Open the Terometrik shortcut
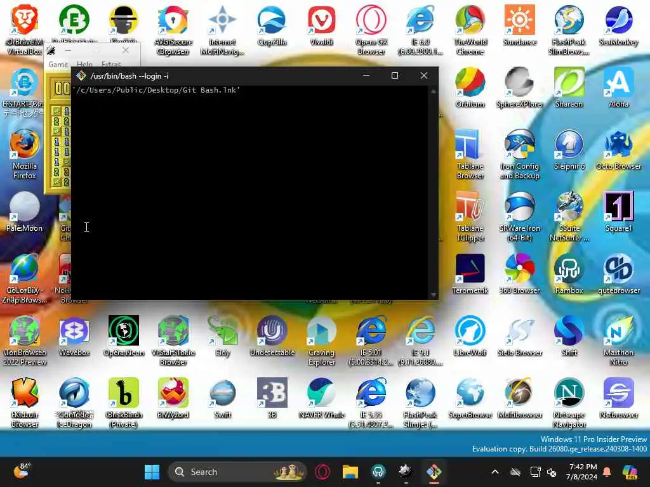 (470, 274)
